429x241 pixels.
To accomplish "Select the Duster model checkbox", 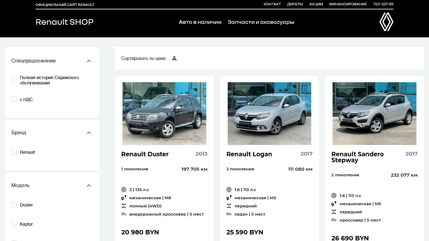I will 14,205.
